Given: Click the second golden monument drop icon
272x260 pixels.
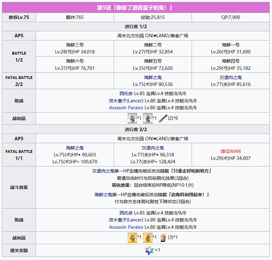Looking at the screenshot, I should pos(148,238).
